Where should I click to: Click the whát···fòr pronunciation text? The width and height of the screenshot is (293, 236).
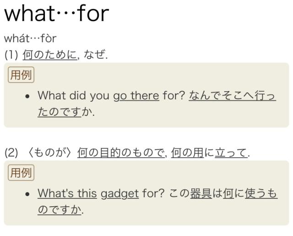(x=30, y=38)
